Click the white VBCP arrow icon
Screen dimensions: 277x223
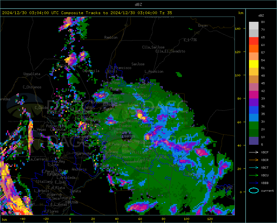254,152
